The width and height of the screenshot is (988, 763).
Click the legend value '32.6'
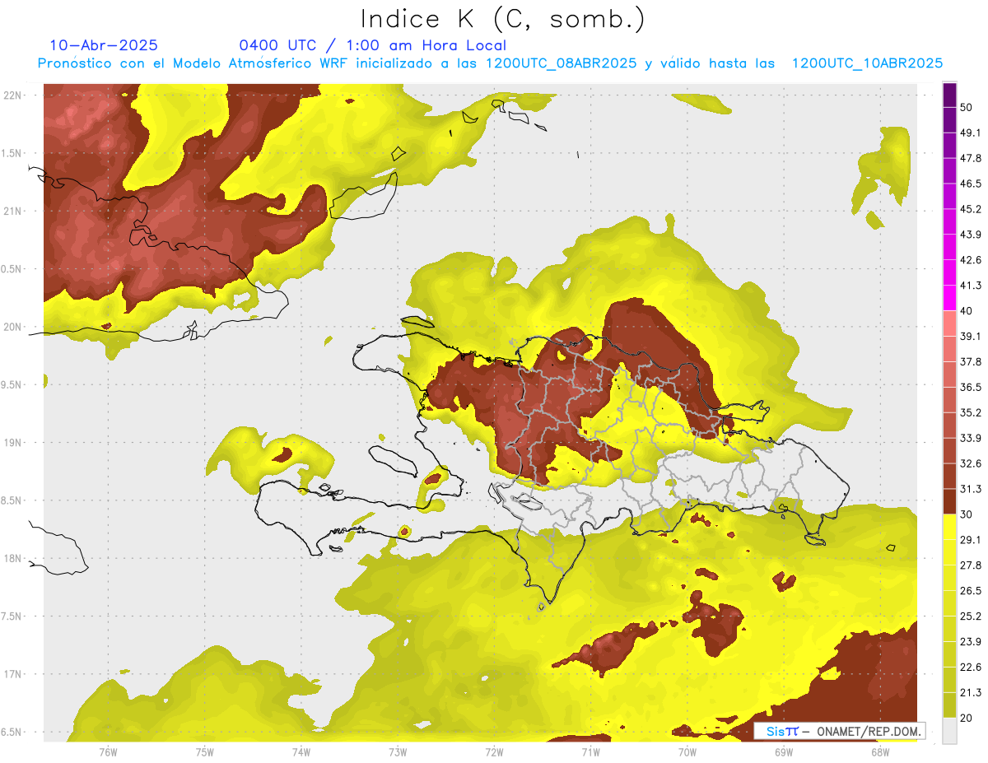[972, 463]
